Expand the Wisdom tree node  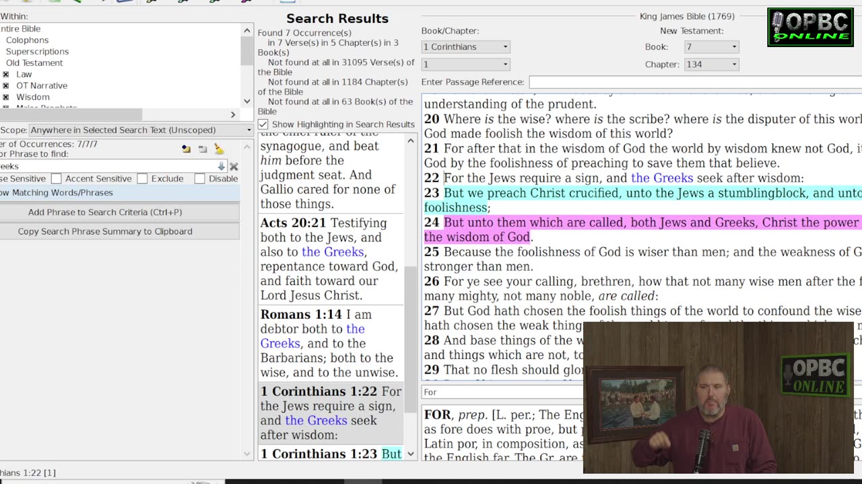coord(6,97)
